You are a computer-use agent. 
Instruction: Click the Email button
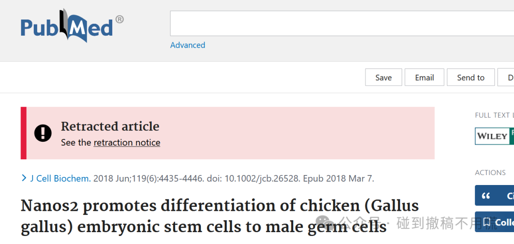pos(425,78)
